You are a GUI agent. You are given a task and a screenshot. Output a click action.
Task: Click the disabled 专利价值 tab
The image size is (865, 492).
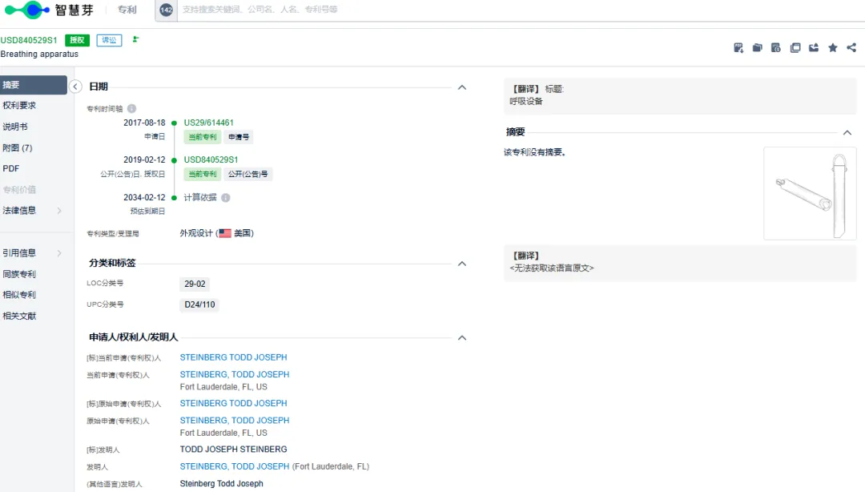click(x=19, y=189)
